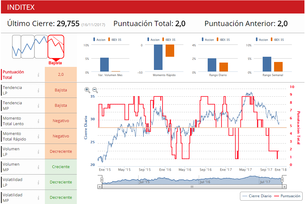Toggle IBEX 35 series in Var. Volumen Mes legend

point(115,40)
